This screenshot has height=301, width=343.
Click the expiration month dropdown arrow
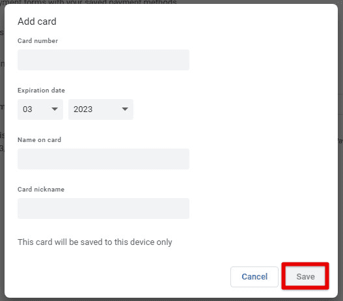coord(55,109)
